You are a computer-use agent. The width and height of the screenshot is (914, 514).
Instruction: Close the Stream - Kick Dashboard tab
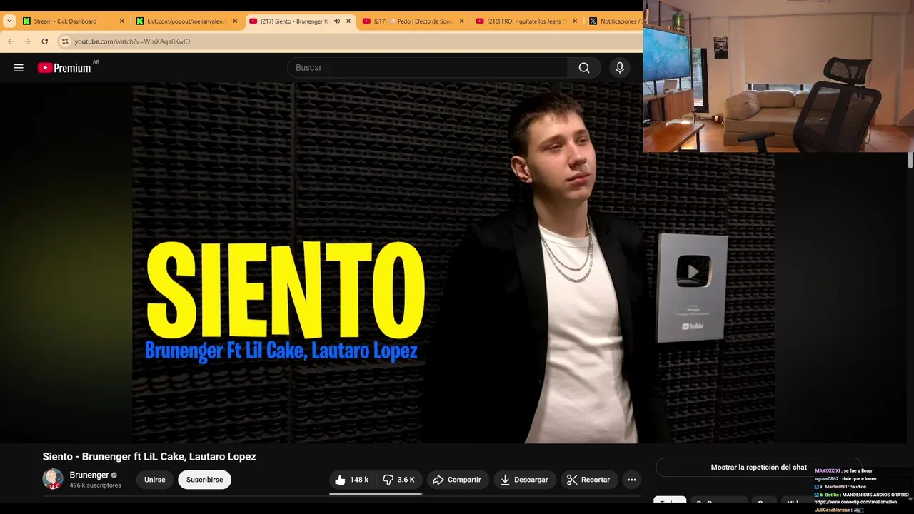tap(121, 21)
